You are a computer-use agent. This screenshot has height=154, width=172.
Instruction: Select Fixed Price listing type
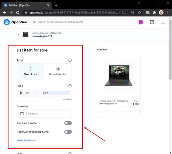[30, 72]
